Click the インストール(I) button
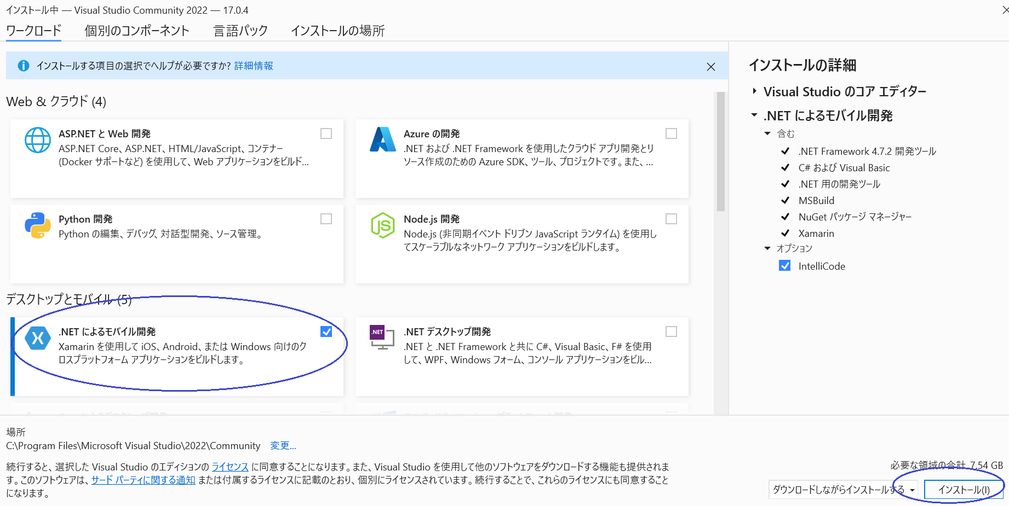The height and width of the screenshot is (506, 1009). coord(964,490)
